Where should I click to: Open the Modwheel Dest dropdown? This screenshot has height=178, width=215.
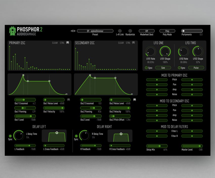[147, 31]
